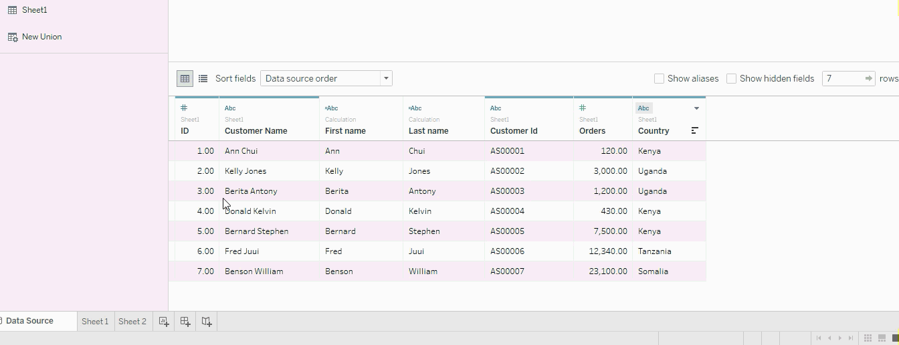The width and height of the screenshot is (899, 345).
Task: Switch to Sheet 1 tab
Action: [95, 322]
